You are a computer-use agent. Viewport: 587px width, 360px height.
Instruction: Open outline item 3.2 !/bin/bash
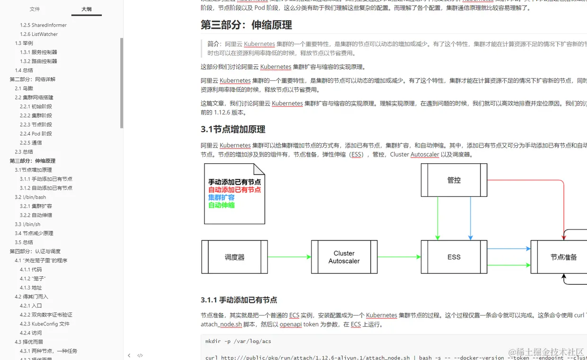pyautogui.click(x=30, y=197)
